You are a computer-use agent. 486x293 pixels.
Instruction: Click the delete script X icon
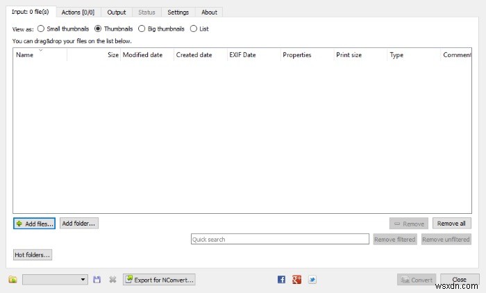[112, 280]
